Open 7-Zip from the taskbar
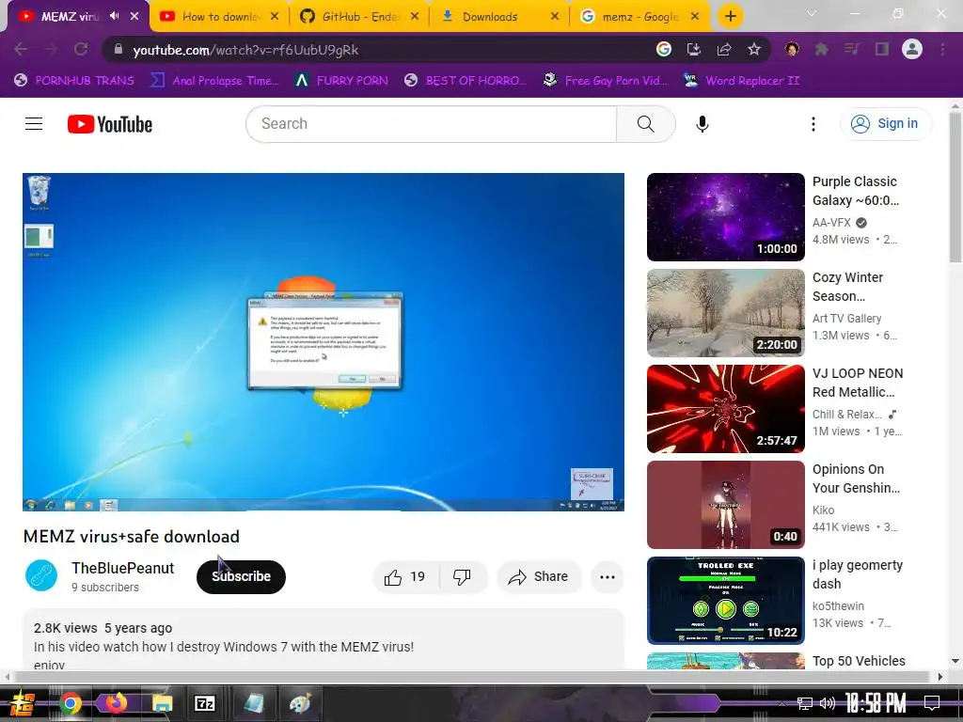 click(x=204, y=703)
